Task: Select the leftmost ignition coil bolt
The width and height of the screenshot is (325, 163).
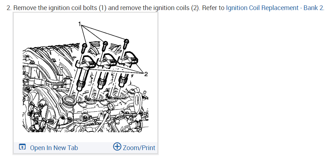Action: point(84,48)
